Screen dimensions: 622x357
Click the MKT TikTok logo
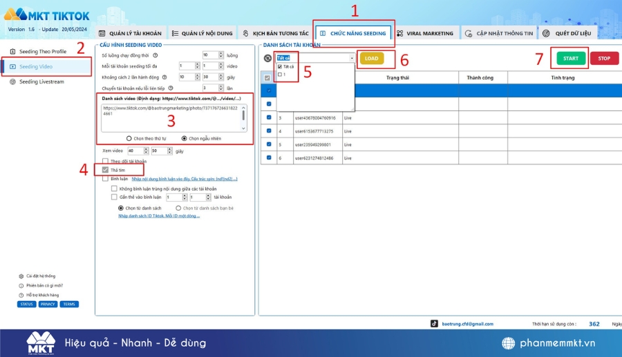47,15
